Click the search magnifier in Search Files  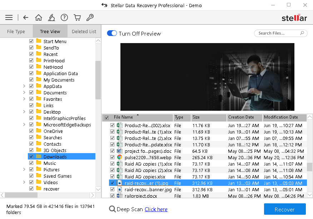[x=302, y=33]
